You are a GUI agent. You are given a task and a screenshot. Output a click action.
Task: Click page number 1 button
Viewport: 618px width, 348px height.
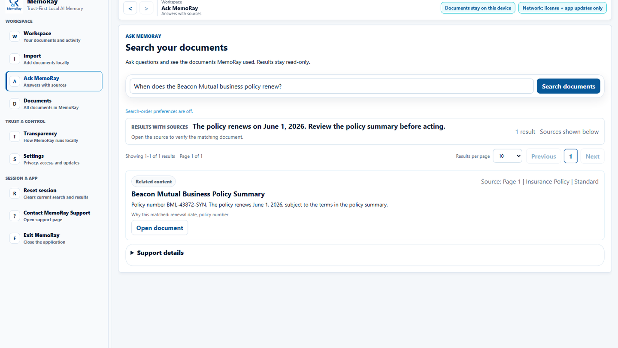click(x=570, y=156)
